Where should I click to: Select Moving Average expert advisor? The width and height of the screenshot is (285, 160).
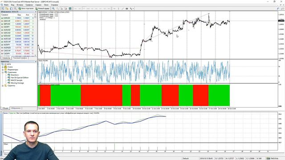tap(16, 83)
